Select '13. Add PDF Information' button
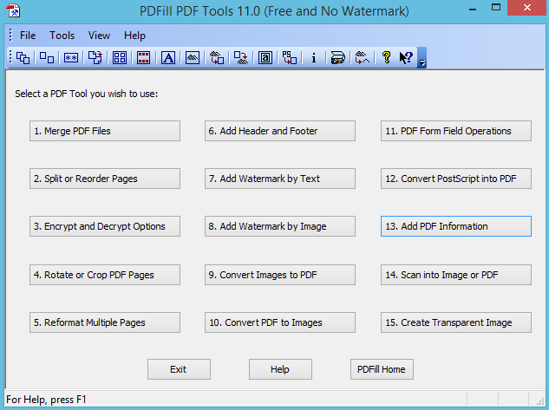Viewport: 549px width, 410px height. coord(455,226)
